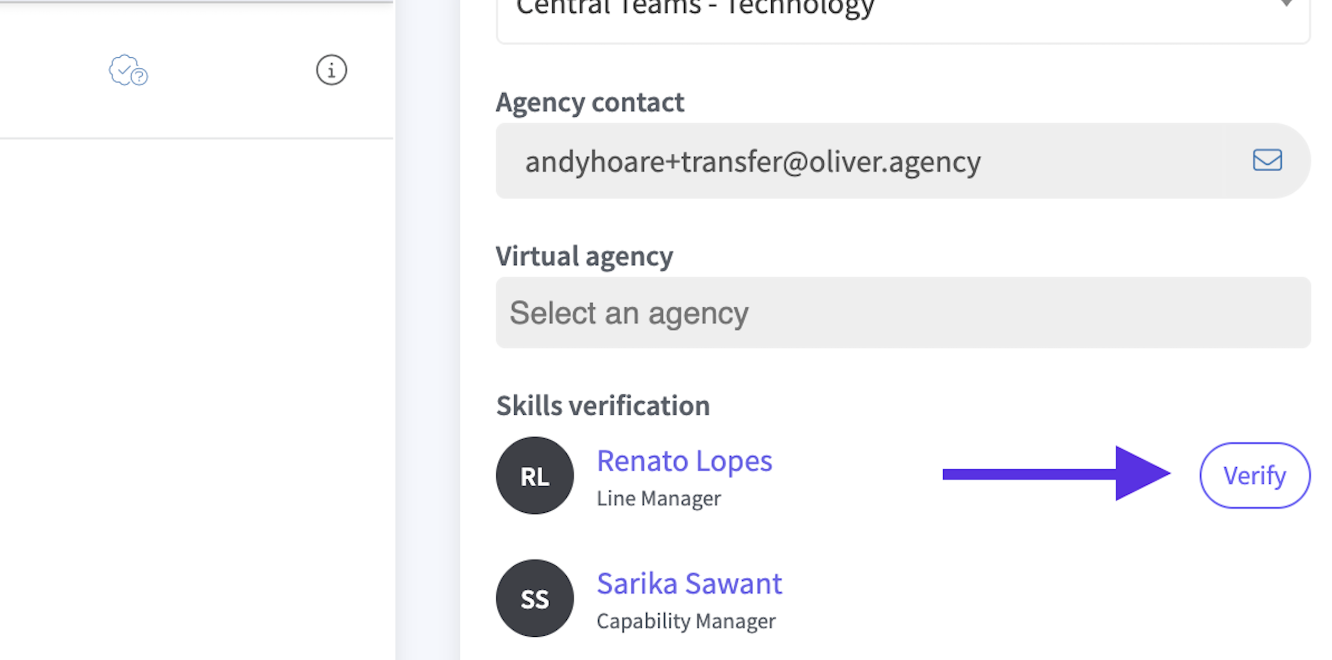Click the RL avatar circle
Viewport: 1332px width, 660px height.
pyautogui.click(x=534, y=475)
